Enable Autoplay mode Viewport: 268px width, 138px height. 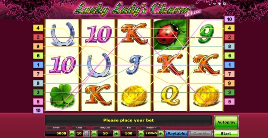pos(226,122)
